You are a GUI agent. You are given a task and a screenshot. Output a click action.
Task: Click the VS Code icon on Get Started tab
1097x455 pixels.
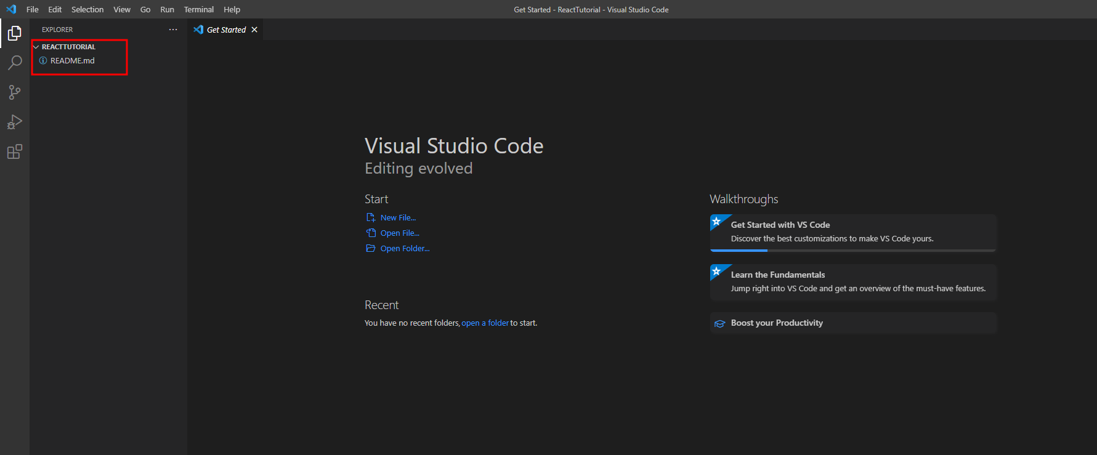click(198, 30)
